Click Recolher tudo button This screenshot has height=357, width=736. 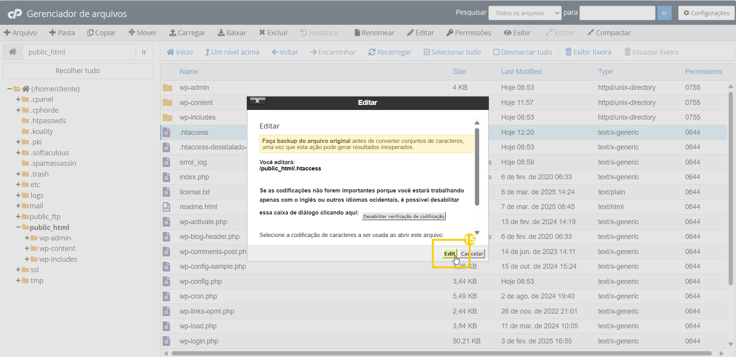point(77,71)
